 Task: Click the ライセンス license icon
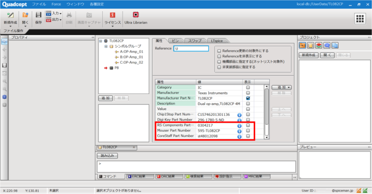[112, 15]
